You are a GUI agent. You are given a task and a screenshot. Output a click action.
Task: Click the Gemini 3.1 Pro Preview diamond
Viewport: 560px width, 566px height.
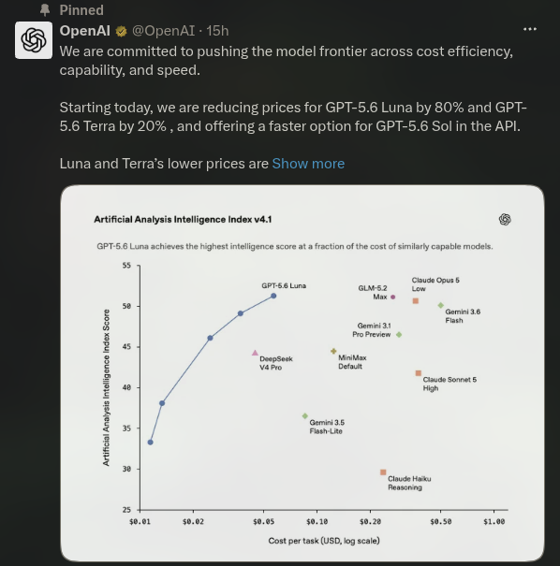coord(399,335)
